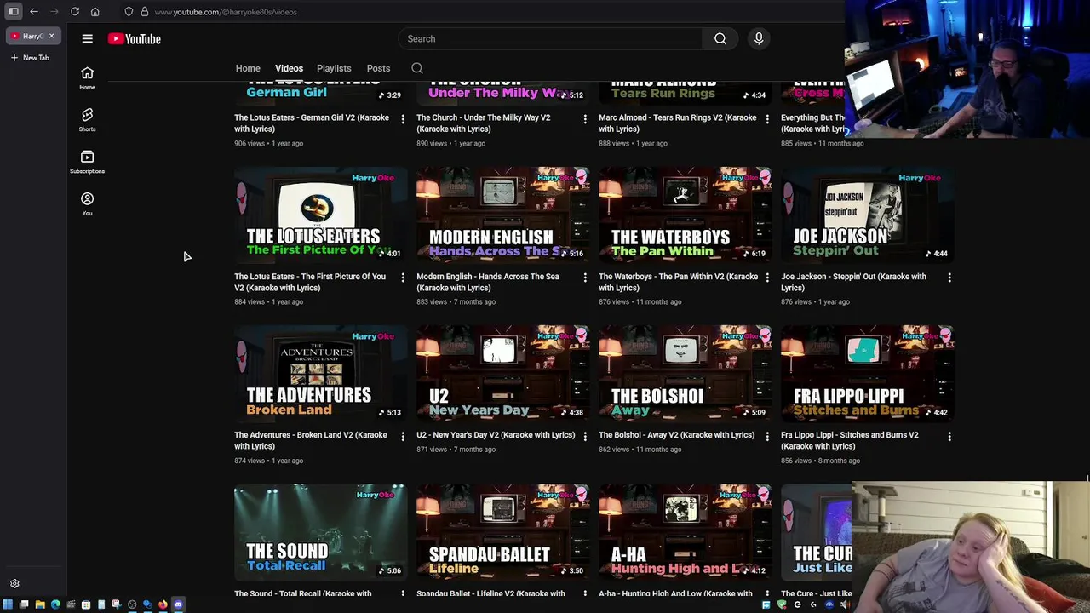Click the browser address bar URL

[x=226, y=12]
